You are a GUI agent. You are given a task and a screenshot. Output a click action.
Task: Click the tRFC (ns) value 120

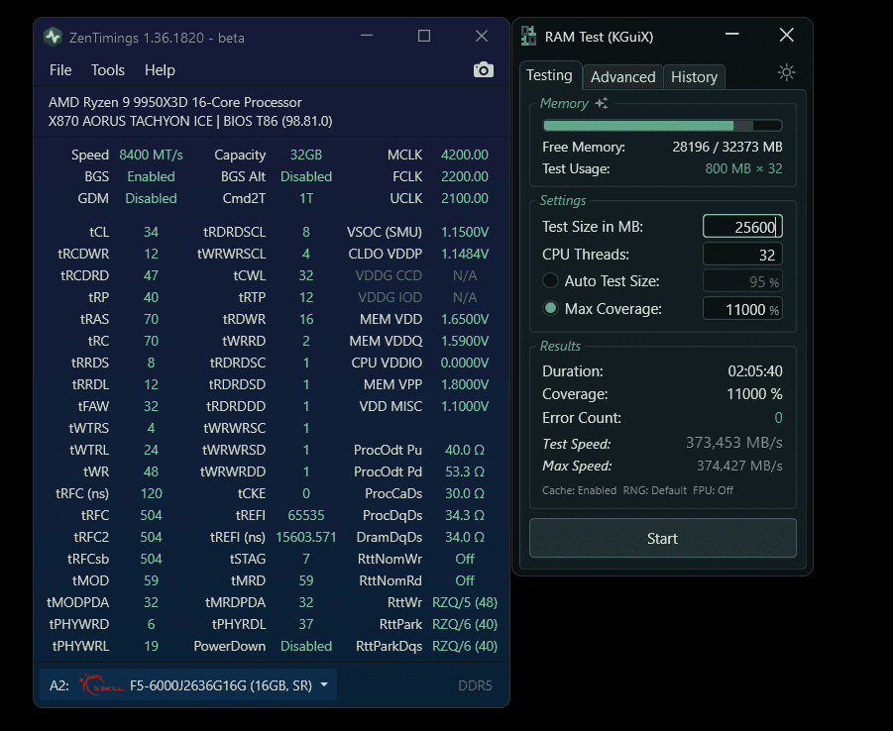pyautogui.click(x=151, y=493)
